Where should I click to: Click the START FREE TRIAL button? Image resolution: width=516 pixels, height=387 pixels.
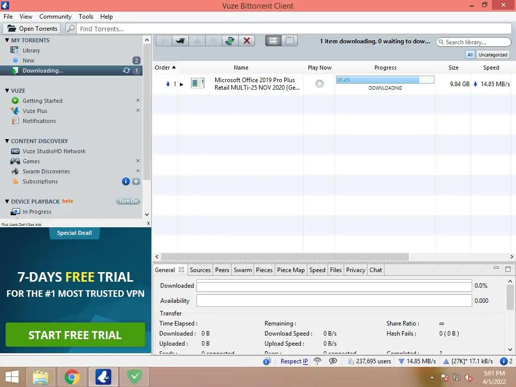click(x=76, y=335)
